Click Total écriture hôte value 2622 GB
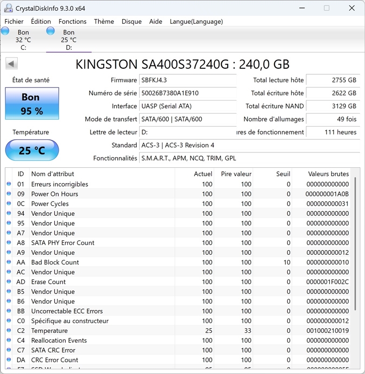Screen dimensions: 365x374 (x=333, y=93)
